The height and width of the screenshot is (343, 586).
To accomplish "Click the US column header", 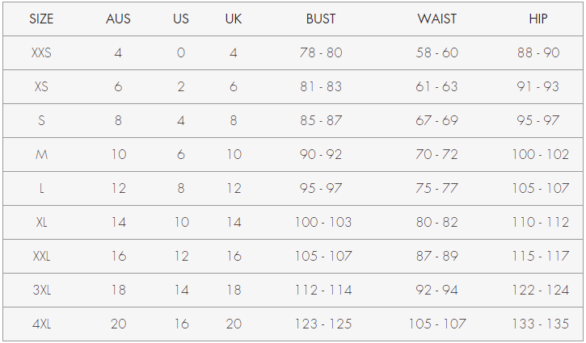I will 181,19.
